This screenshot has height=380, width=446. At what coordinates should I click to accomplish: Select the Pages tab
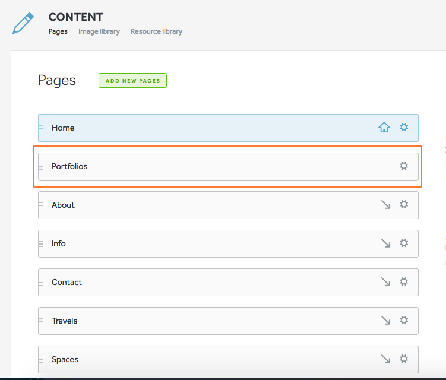58,31
